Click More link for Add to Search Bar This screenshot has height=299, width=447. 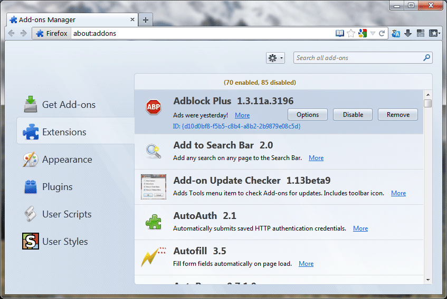click(316, 158)
